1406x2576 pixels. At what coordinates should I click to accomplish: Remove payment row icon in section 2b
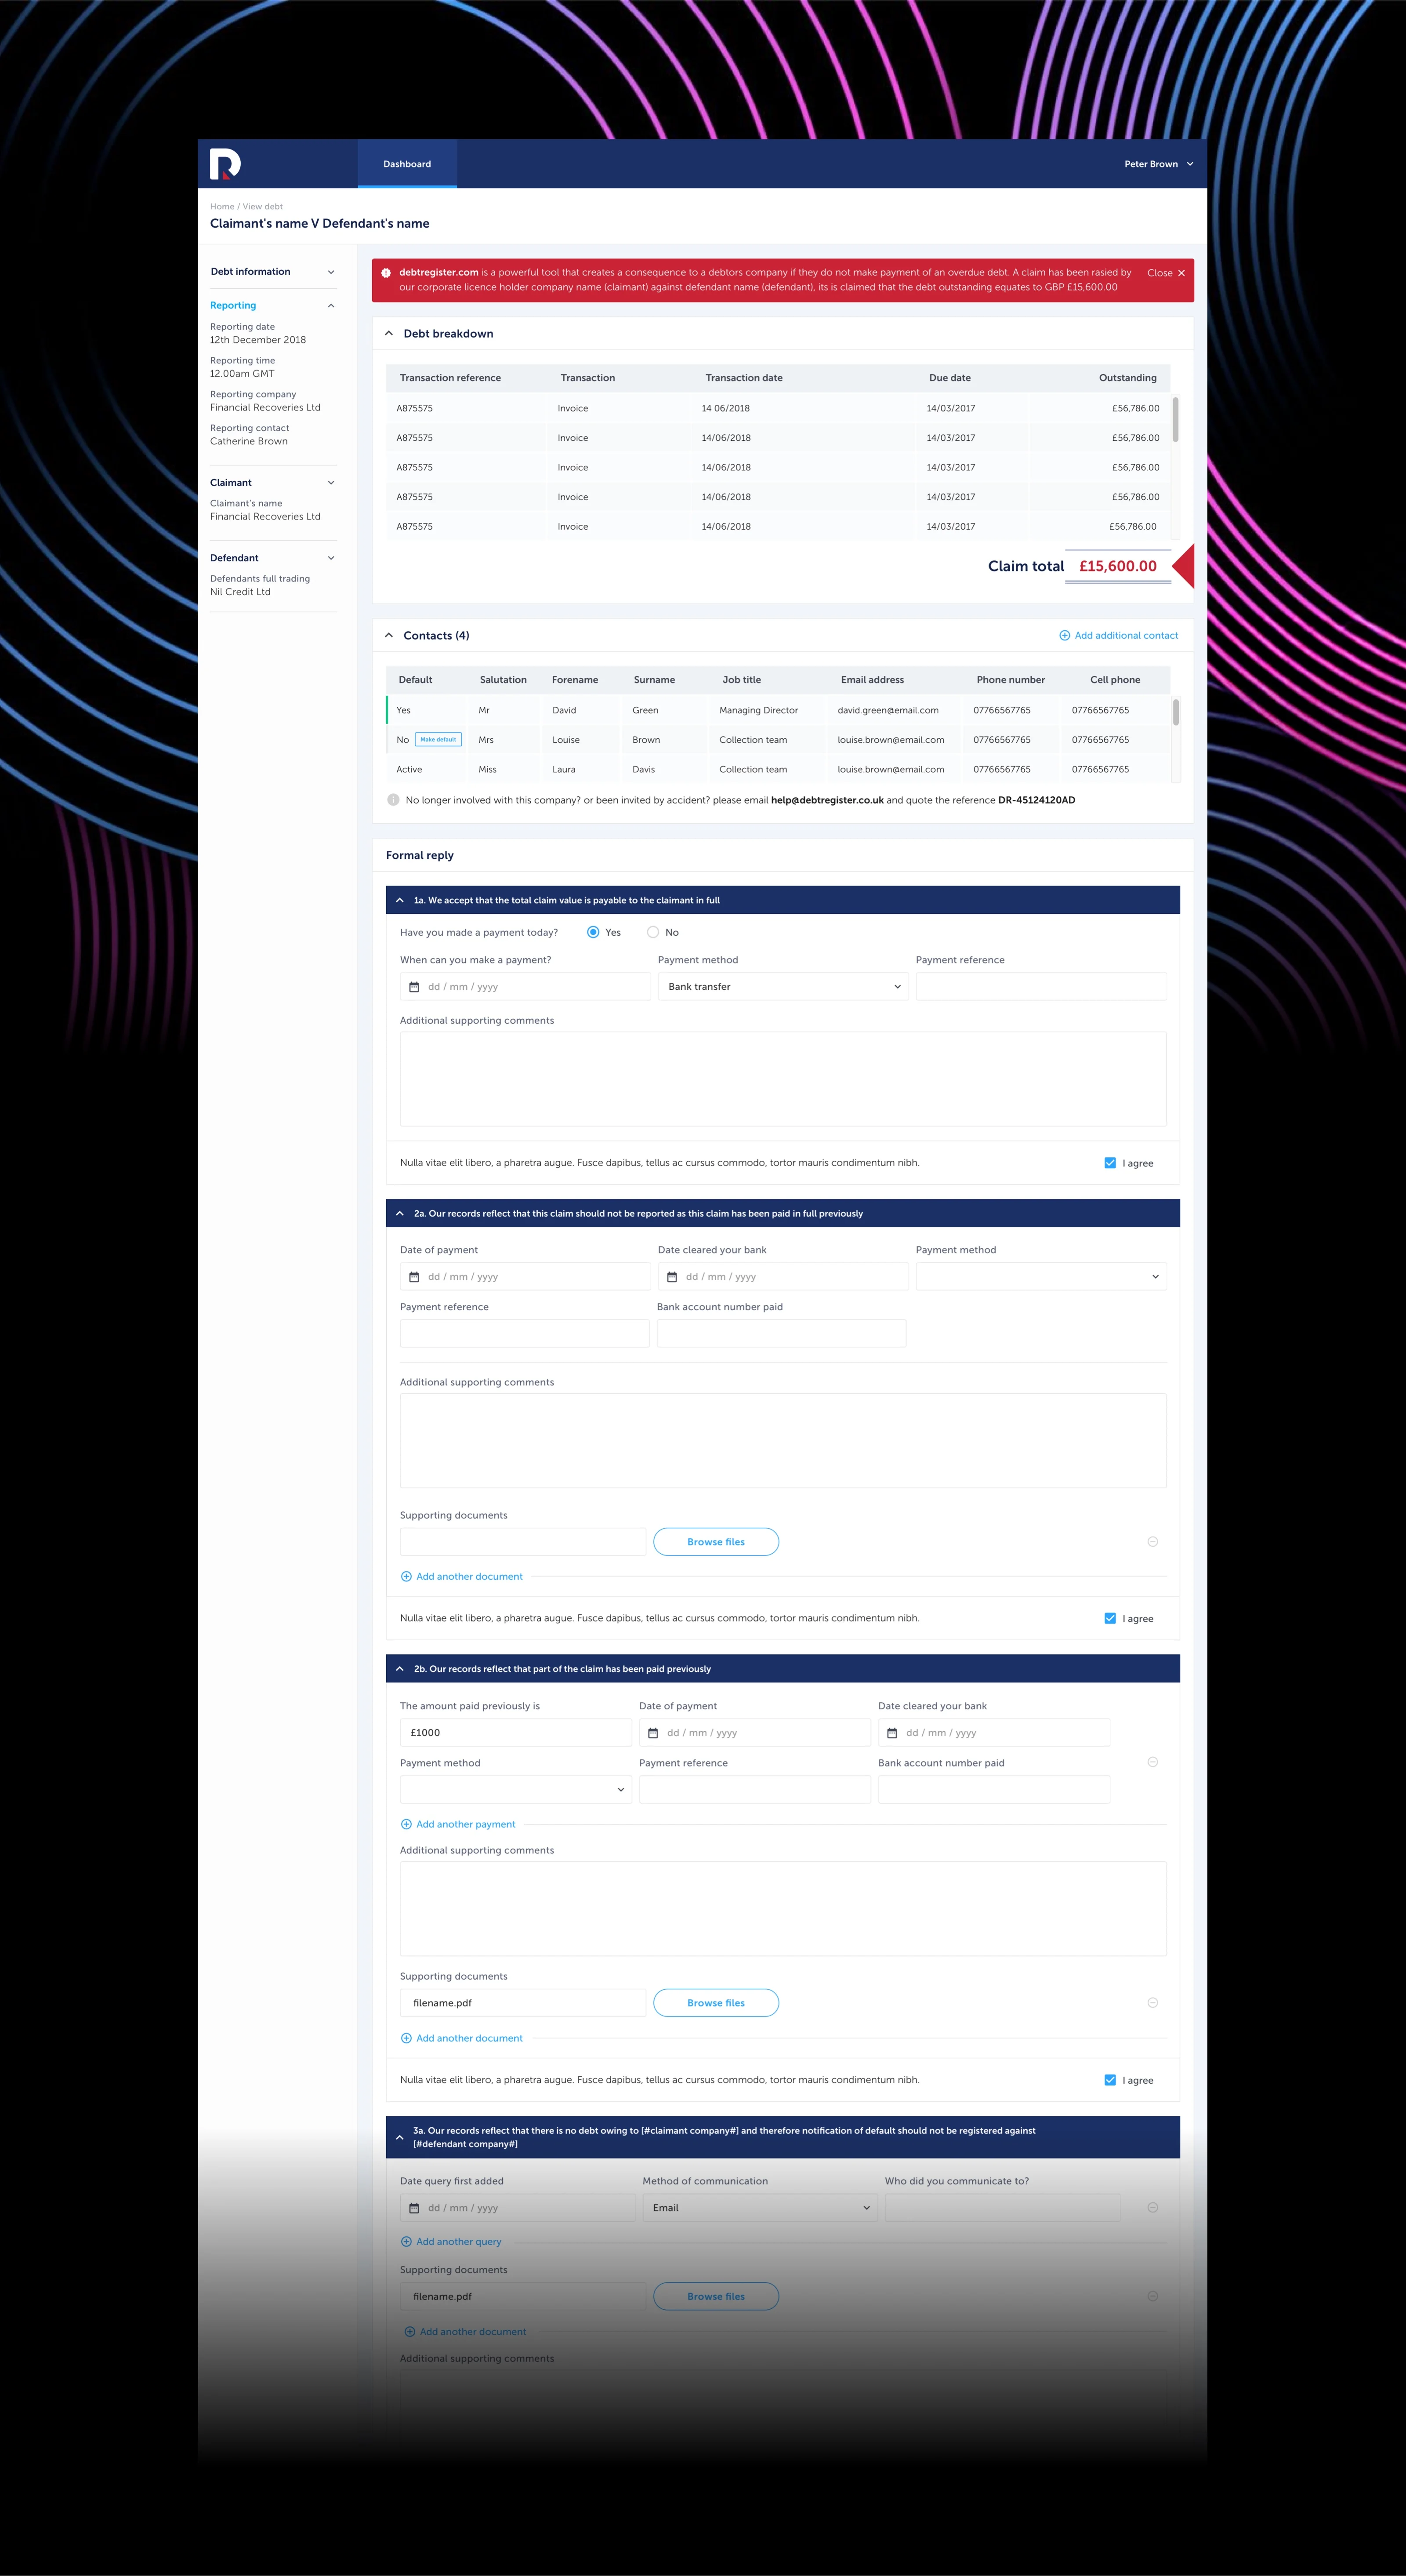click(x=1152, y=1762)
